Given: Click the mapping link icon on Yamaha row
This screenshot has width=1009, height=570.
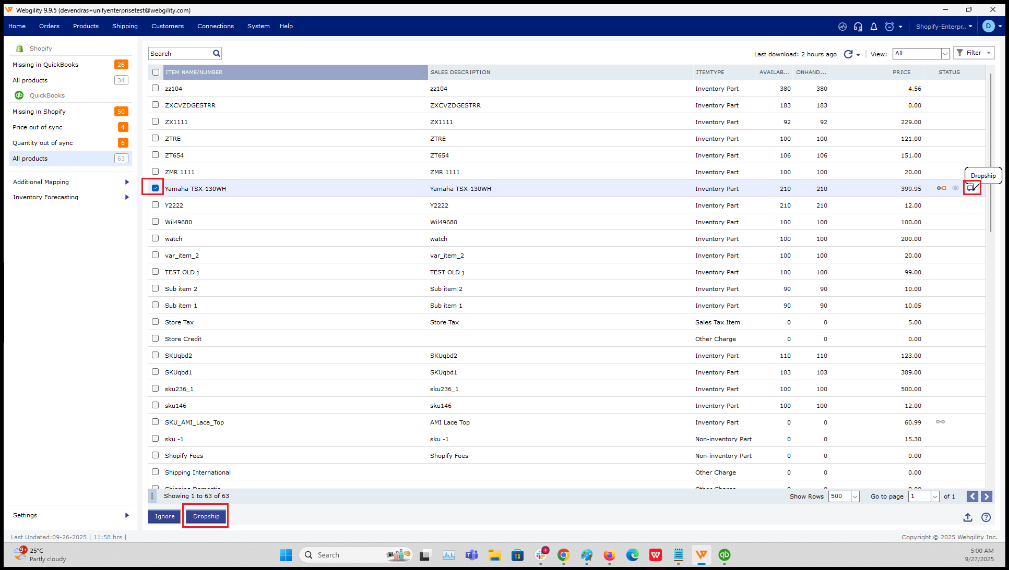Looking at the screenshot, I should click(941, 188).
